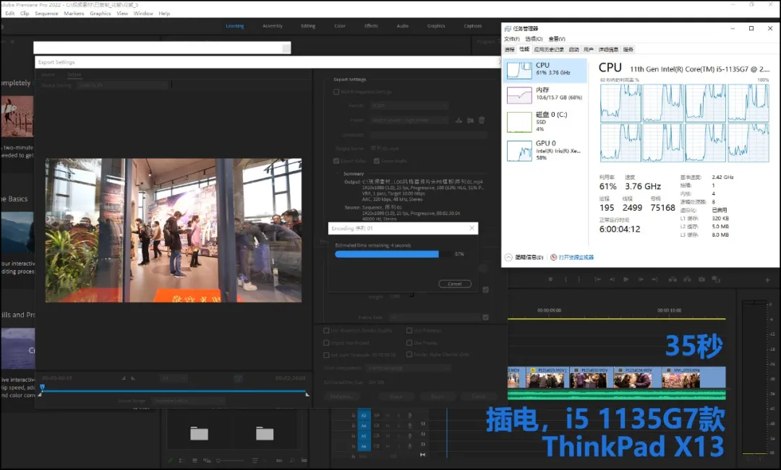
Task: Jump to the Out point in Program monitor
Action: pos(654,279)
